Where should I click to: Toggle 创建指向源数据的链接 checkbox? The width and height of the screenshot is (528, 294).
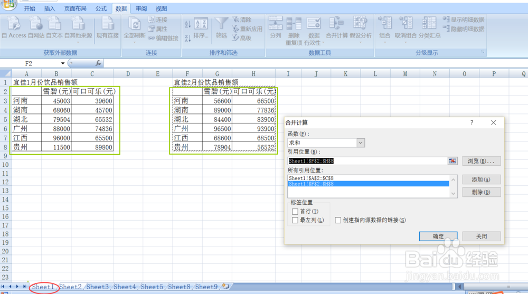(x=338, y=220)
